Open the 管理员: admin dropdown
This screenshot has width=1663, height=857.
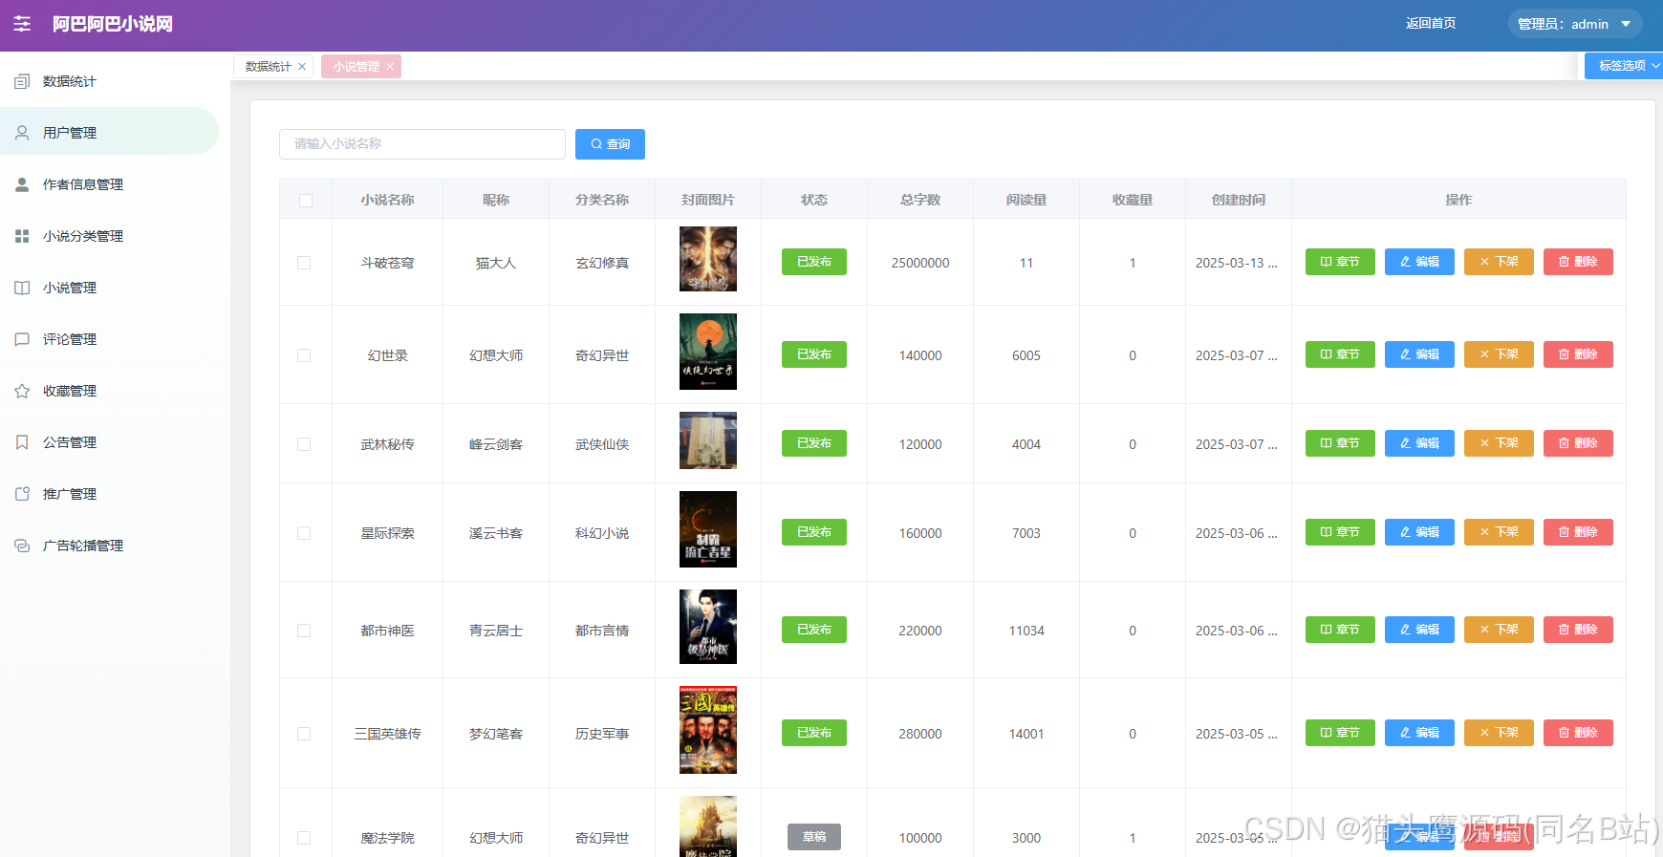click(1575, 24)
